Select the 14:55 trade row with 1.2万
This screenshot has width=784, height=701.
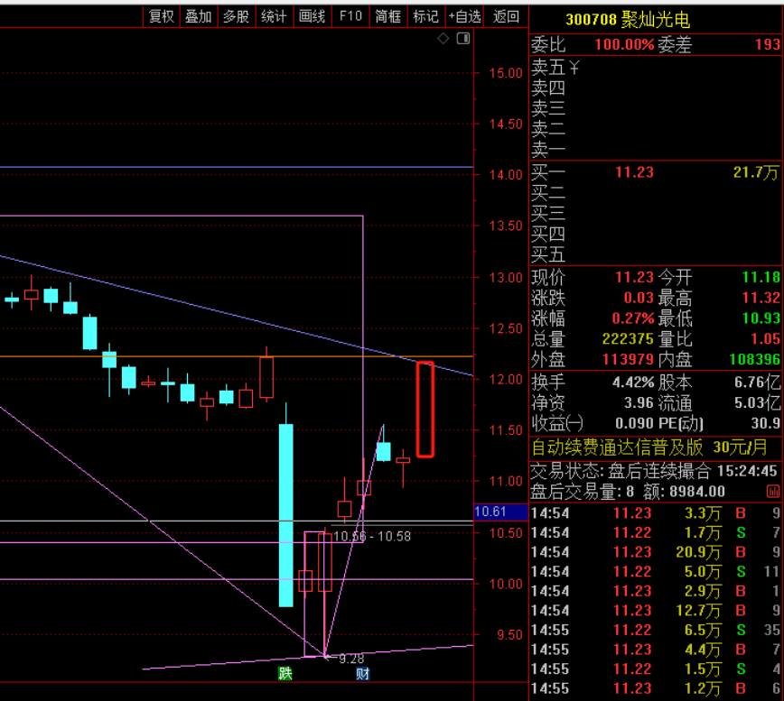(655, 688)
